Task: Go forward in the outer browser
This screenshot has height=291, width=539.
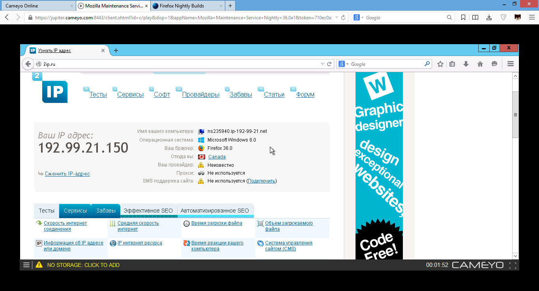Action: 18,17
